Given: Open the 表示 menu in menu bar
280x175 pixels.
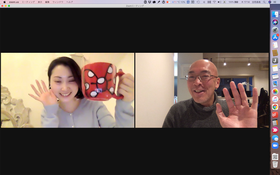Looking at the screenshot, I should pyautogui.click(x=40, y=2).
